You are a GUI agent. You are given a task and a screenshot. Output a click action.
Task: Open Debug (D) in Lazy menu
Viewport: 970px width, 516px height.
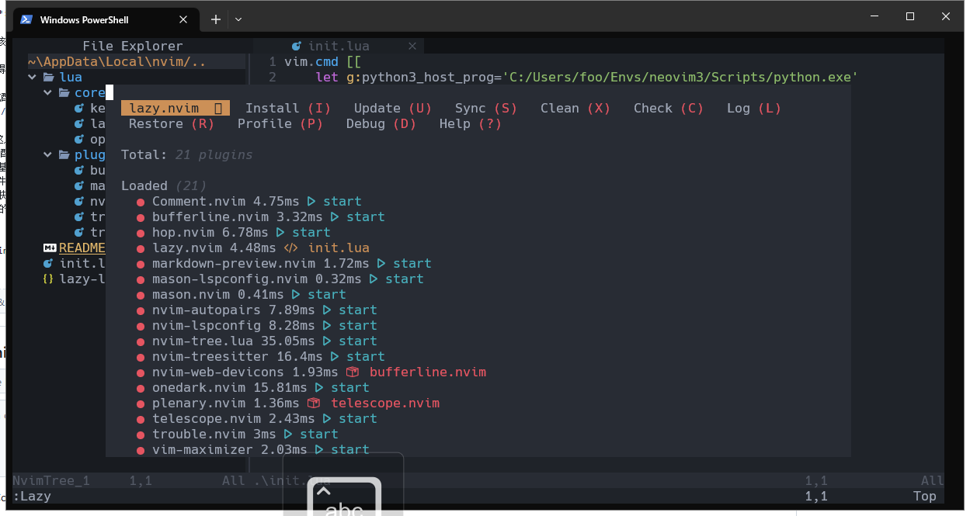381,123
